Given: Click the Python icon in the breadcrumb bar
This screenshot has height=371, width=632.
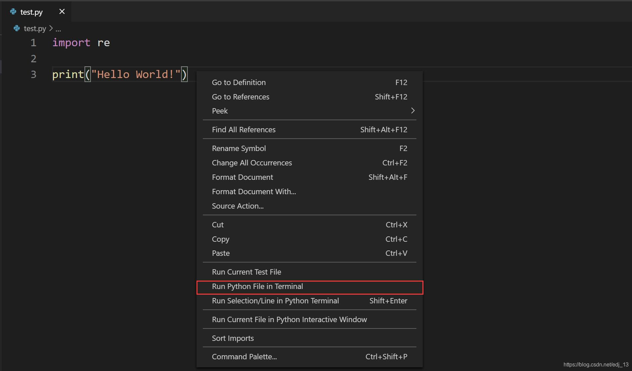Looking at the screenshot, I should (16, 28).
